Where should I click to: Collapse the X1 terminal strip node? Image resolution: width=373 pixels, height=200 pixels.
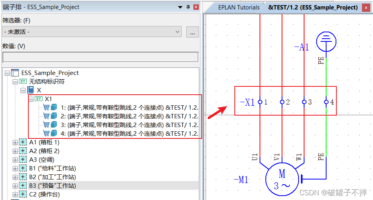[31, 99]
